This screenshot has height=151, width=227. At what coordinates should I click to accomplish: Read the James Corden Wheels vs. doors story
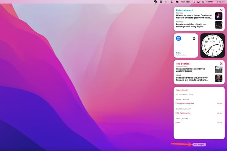point(194,16)
